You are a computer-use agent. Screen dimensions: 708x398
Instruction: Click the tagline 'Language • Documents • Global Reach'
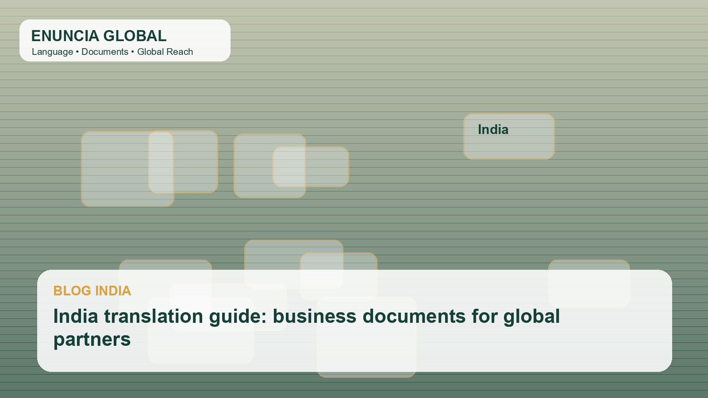click(112, 52)
